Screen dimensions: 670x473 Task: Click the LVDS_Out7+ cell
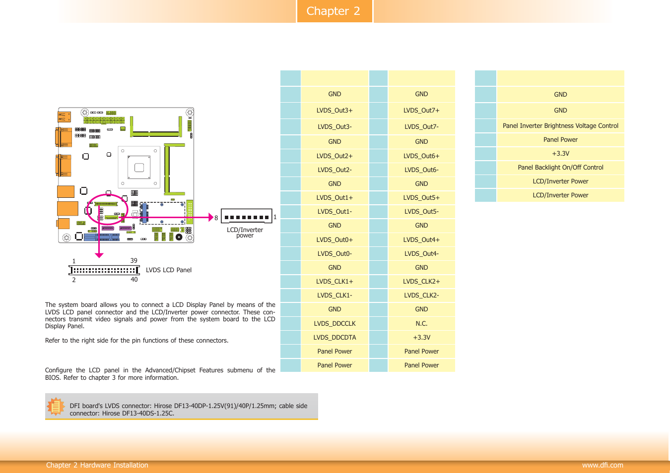pos(421,111)
